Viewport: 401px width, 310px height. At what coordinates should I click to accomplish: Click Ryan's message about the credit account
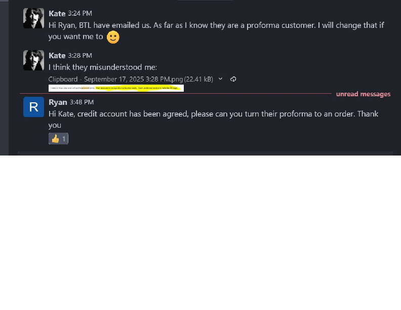pyautogui.click(x=213, y=114)
